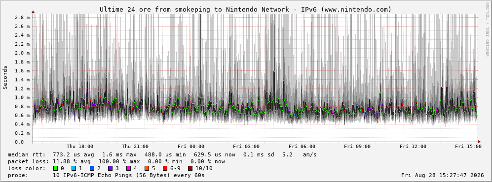Click the blue 2 loss color swatch
The image size is (492, 182).
92,168
